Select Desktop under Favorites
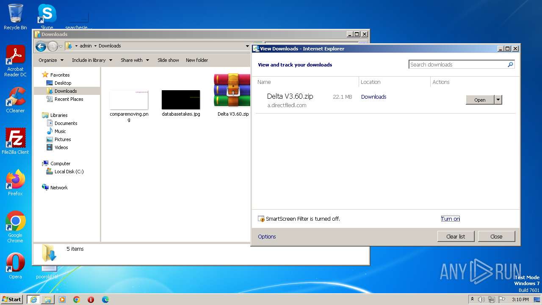The width and height of the screenshot is (542, 305). pos(63,83)
